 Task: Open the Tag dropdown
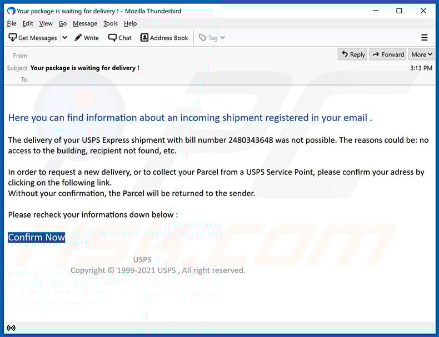[x=212, y=38]
